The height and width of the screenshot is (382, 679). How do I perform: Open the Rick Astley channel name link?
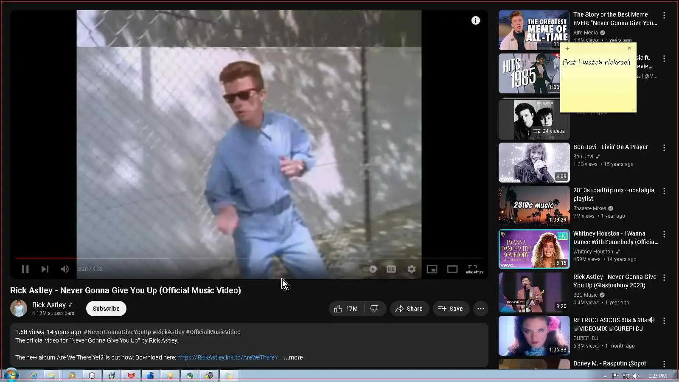click(49, 305)
